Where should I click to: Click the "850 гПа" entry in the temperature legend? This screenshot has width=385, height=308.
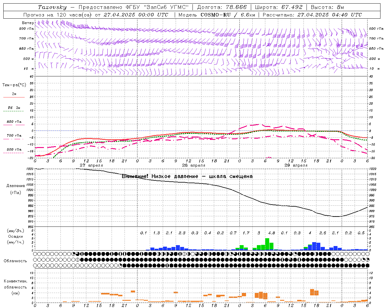[14, 122]
